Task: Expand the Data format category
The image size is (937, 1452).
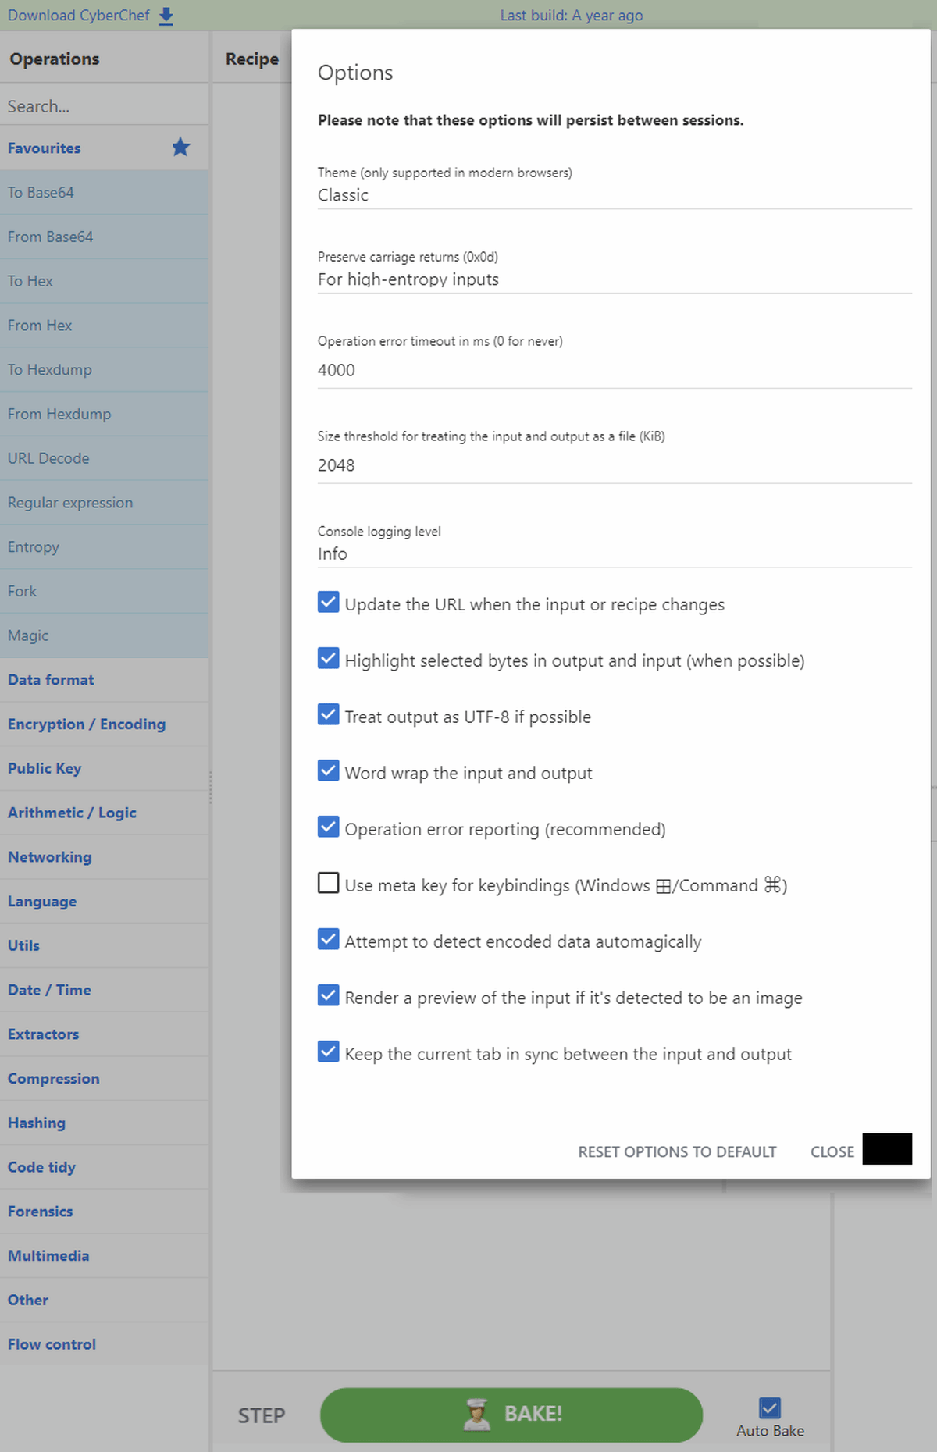Action: (51, 680)
